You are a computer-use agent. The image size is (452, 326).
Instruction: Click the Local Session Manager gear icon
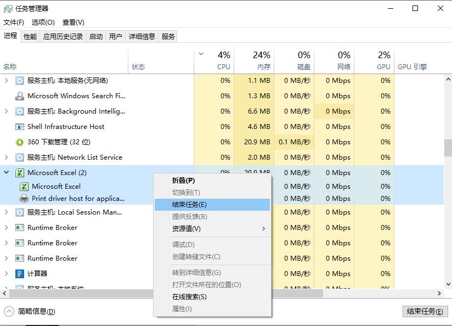pos(19,212)
